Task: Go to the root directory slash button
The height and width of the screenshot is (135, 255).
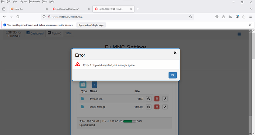Action: coord(94,85)
